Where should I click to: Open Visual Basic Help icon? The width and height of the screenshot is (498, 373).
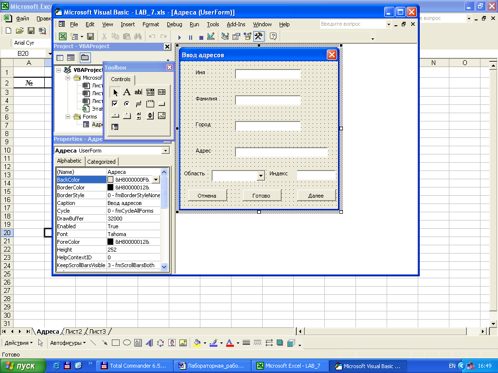pos(273,36)
